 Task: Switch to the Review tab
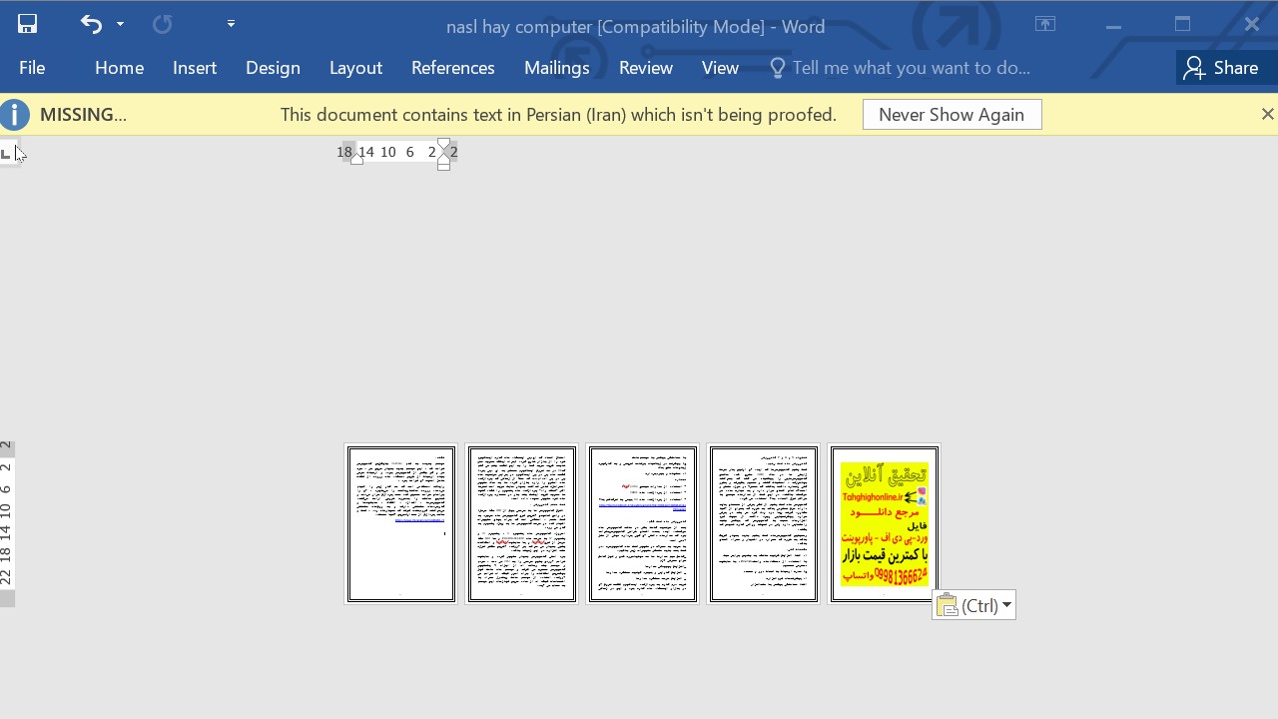point(646,68)
